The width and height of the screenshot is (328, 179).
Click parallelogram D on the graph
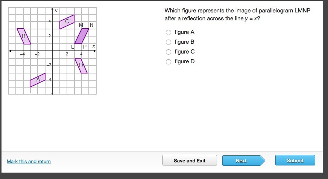[x=81, y=66]
